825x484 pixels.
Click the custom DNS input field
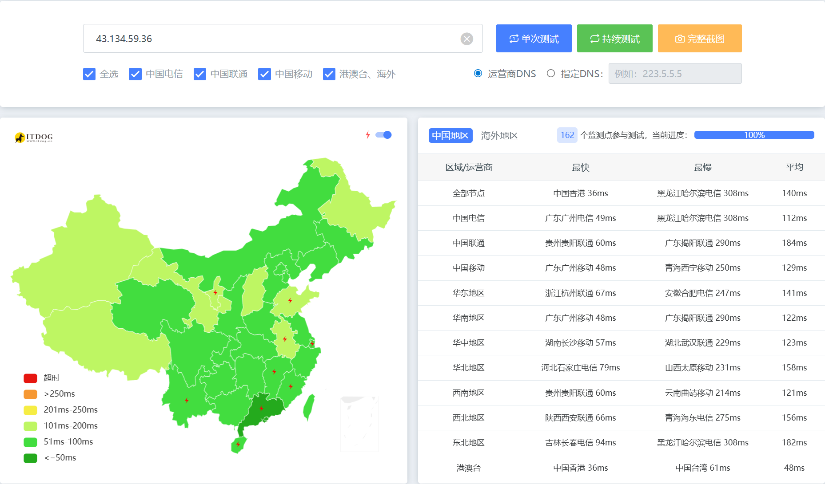tap(675, 74)
